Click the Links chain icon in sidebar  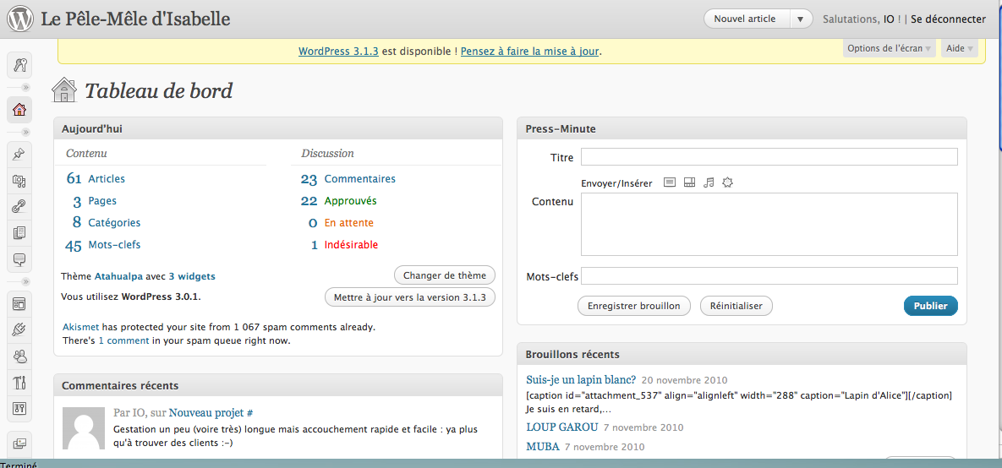click(x=19, y=206)
